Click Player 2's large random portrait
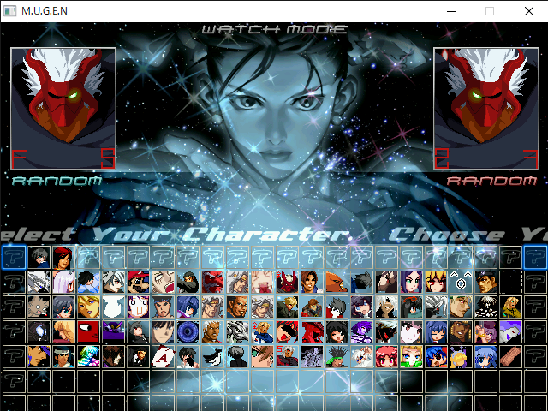The width and height of the screenshot is (548, 411). coord(486,109)
